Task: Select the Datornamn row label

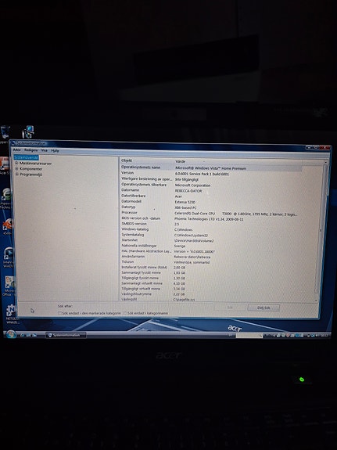Action: [131, 190]
